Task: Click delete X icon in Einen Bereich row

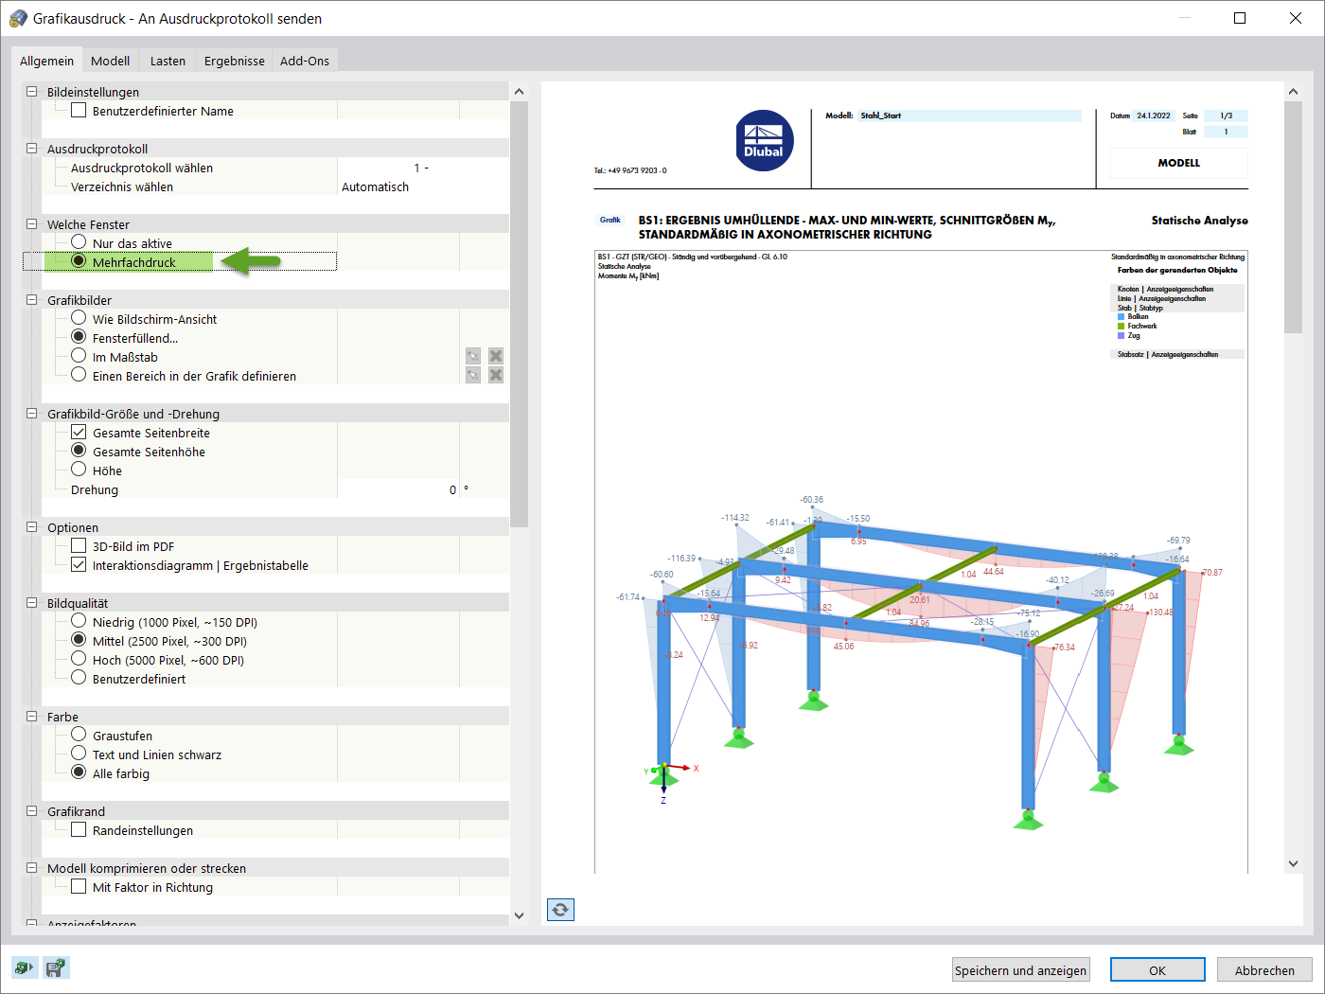Action: (496, 375)
